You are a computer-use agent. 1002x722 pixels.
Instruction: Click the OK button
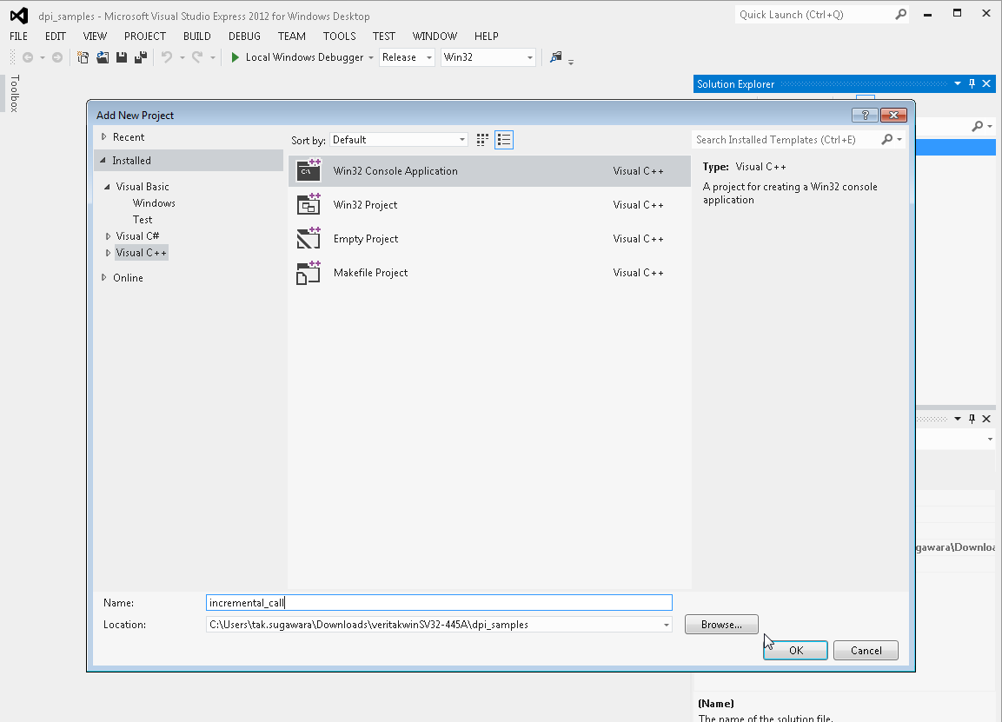tap(795, 651)
